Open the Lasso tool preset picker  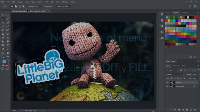(x=5, y=6)
